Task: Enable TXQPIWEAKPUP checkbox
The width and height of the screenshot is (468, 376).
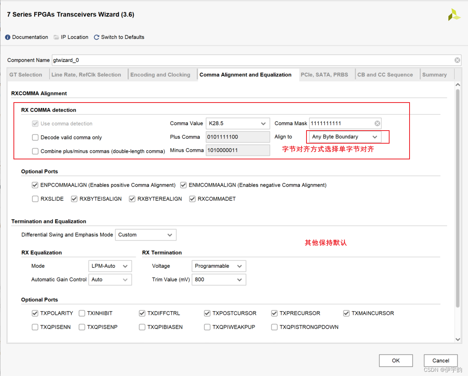Action: 208,327
